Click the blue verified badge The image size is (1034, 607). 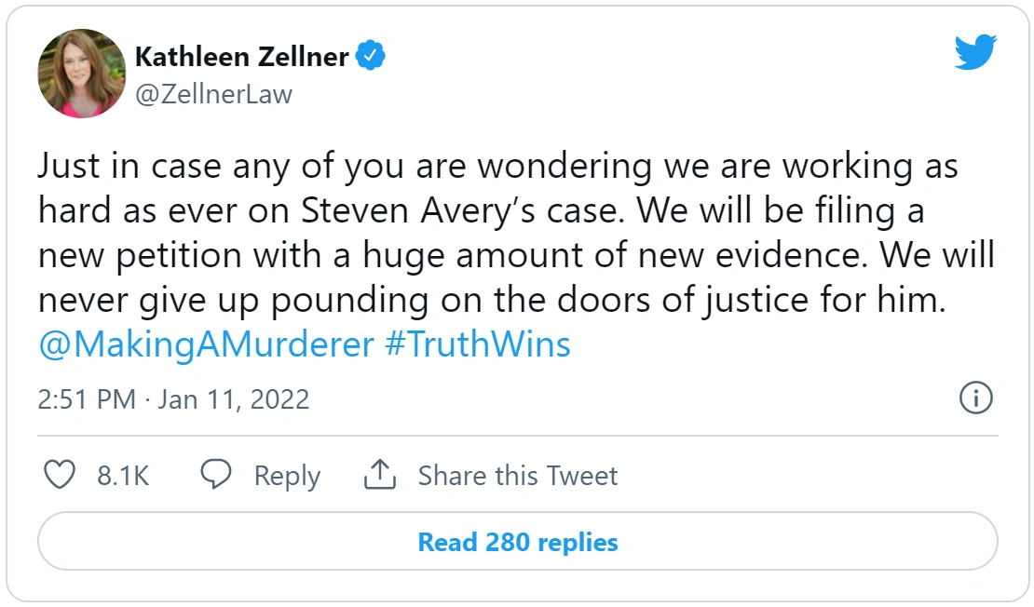pyautogui.click(x=373, y=57)
